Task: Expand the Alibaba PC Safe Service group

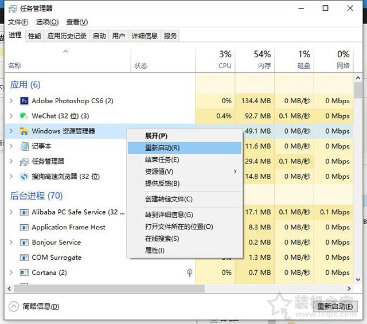Action: [11, 212]
